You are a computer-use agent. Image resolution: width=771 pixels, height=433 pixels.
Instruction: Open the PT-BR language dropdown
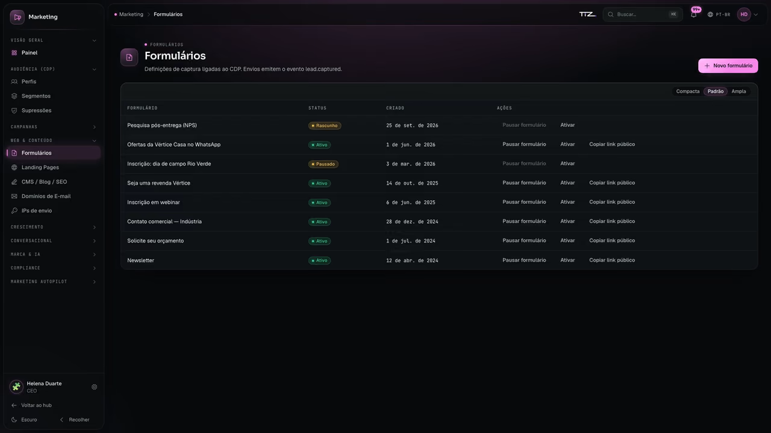[x=719, y=14]
